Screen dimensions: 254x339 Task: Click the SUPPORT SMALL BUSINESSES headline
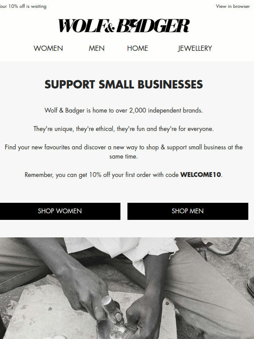coord(123,85)
